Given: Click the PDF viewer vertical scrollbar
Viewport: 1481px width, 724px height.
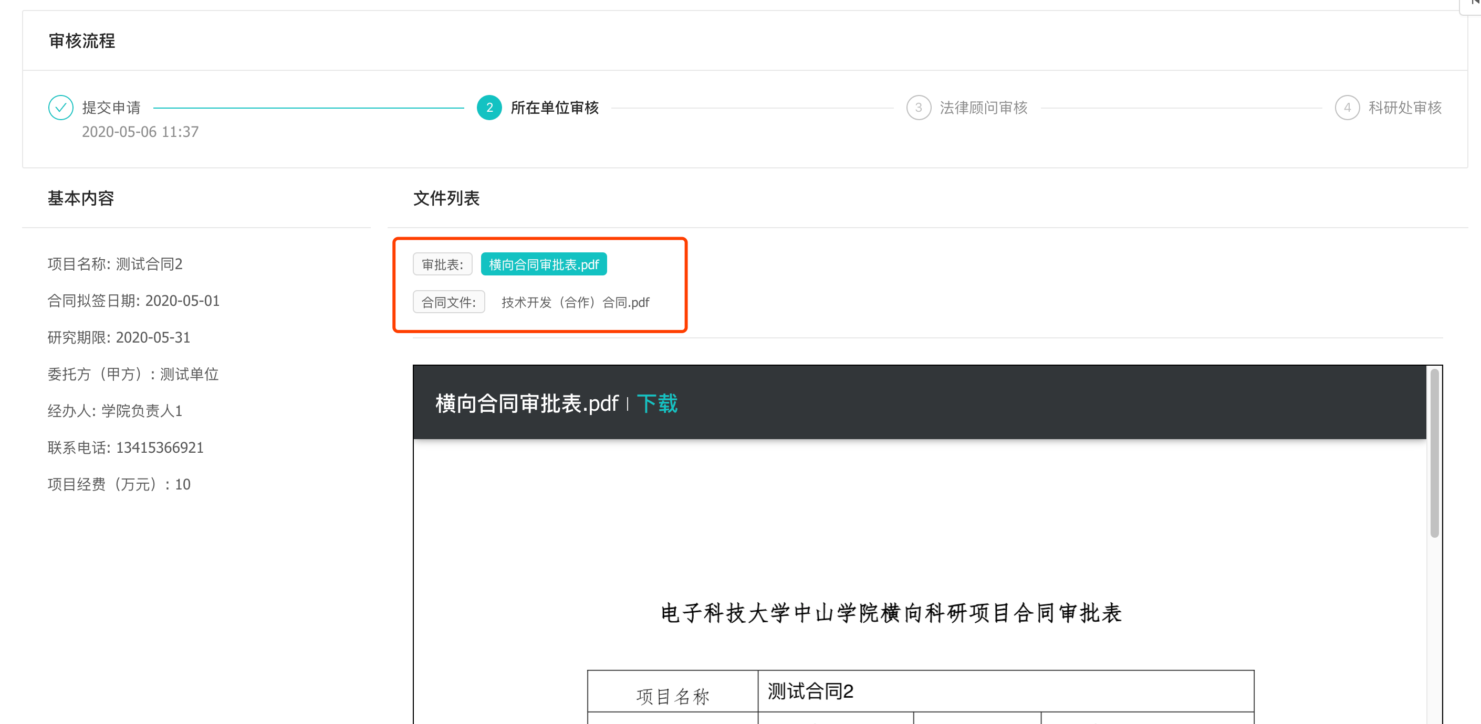Looking at the screenshot, I should coord(1434,454).
